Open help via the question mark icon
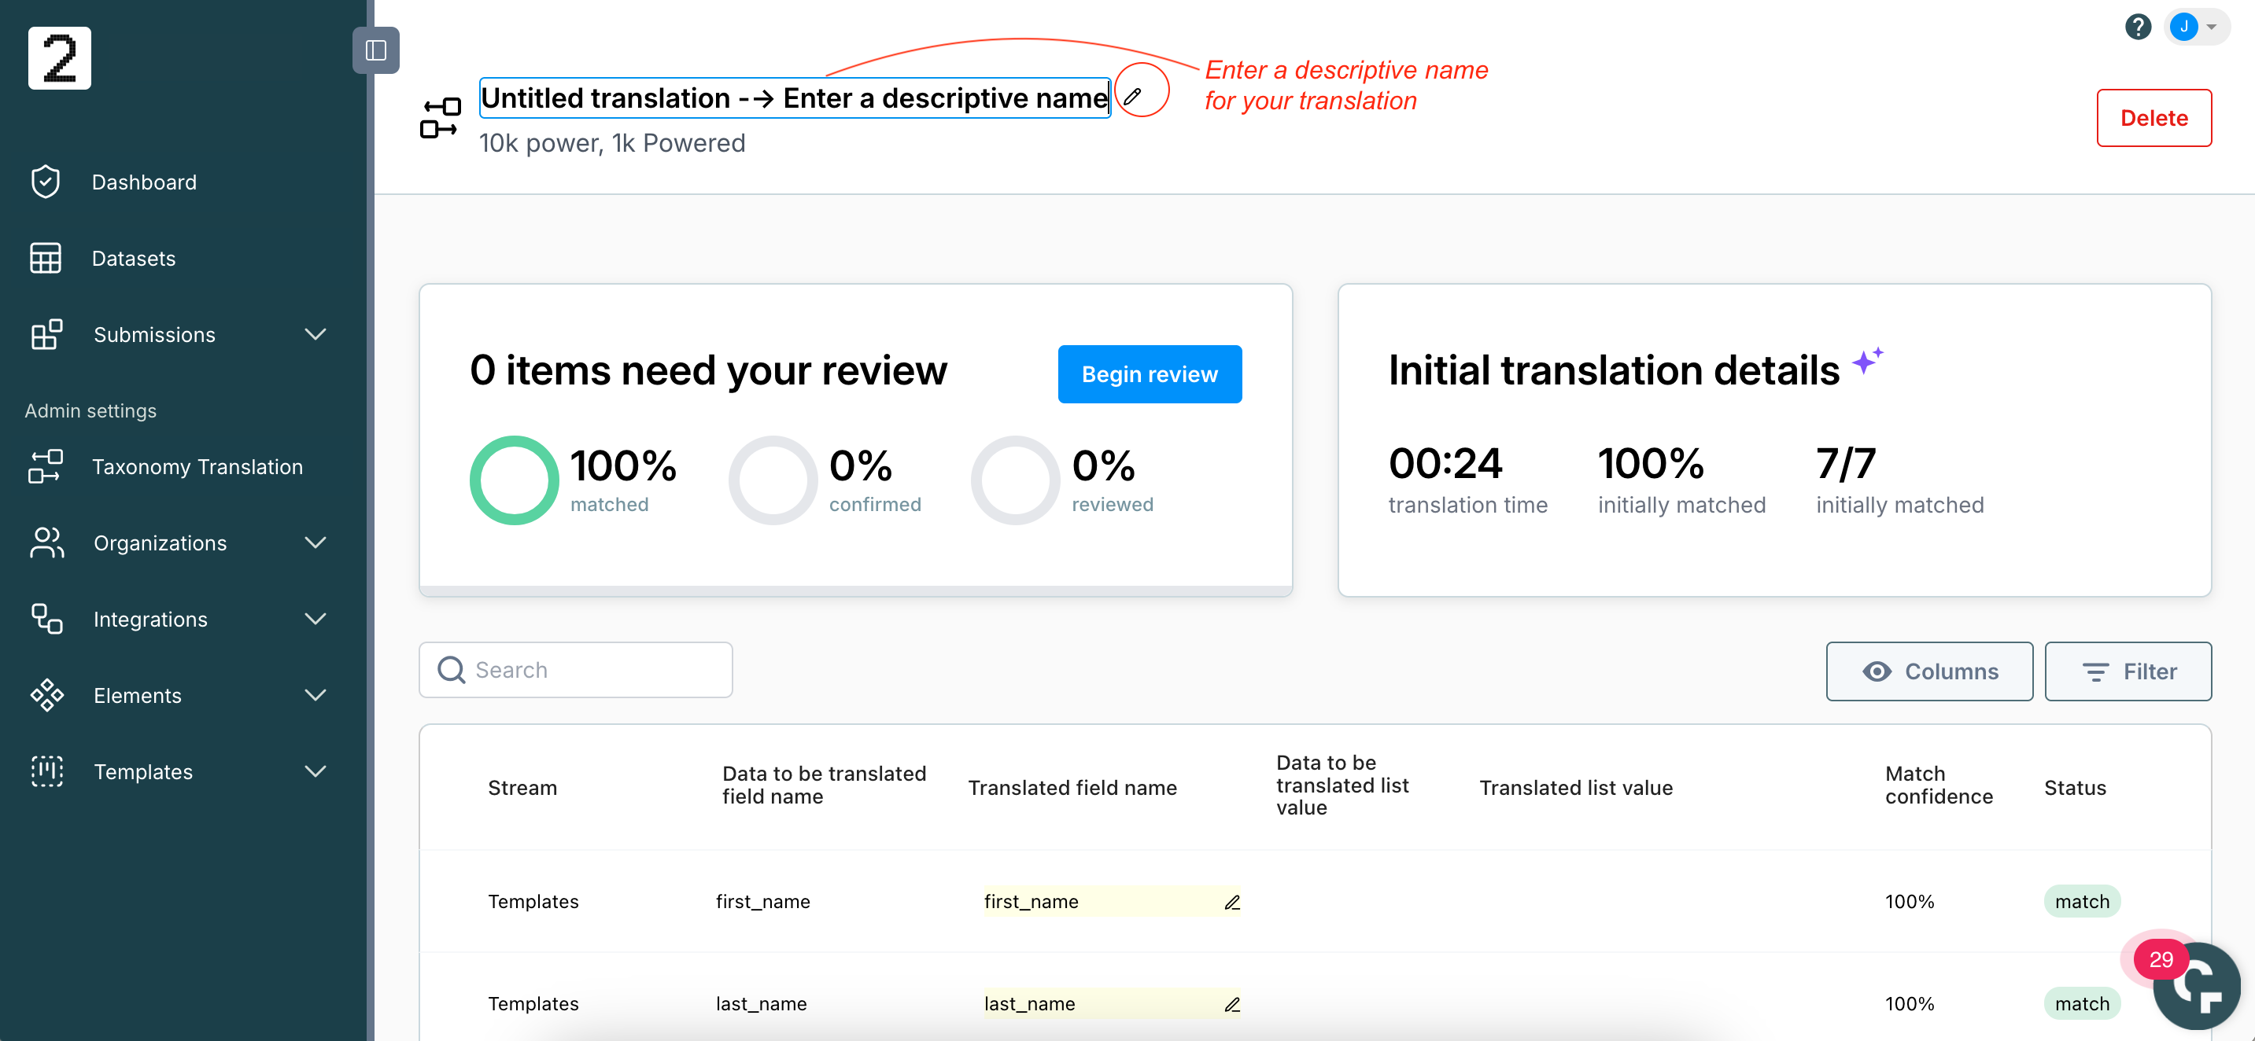This screenshot has width=2255, height=1041. click(x=2138, y=27)
